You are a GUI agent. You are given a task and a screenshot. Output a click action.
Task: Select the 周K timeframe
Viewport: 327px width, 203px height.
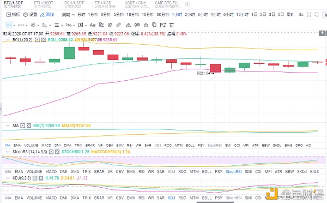[x=290, y=15]
